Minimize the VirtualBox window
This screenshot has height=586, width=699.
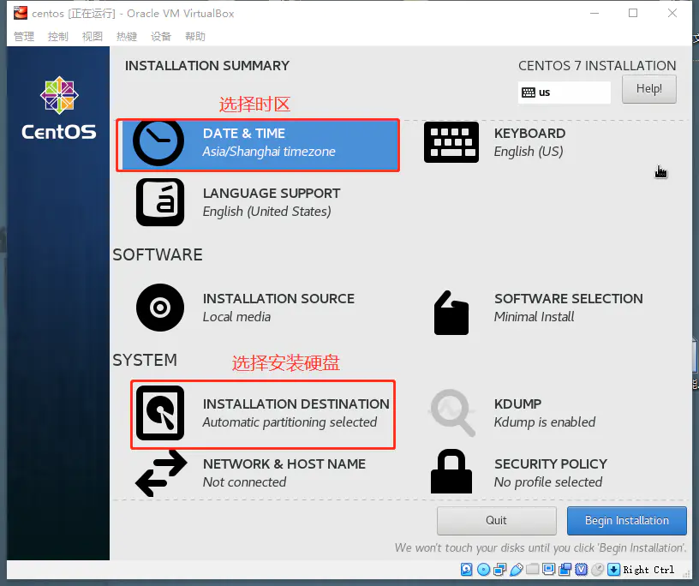pos(594,14)
